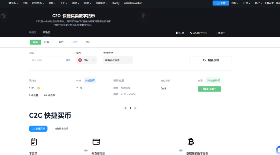
Task: Click the gold verified badge beside 1111
Action: point(38,88)
